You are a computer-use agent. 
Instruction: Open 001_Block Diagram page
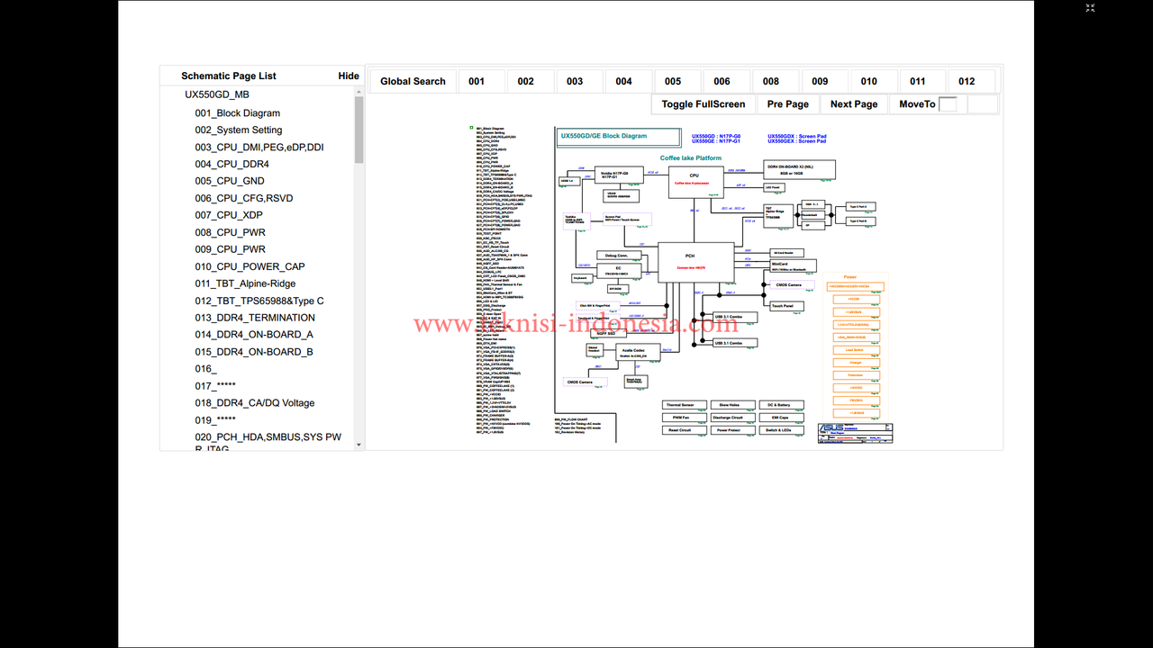[238, 113]
